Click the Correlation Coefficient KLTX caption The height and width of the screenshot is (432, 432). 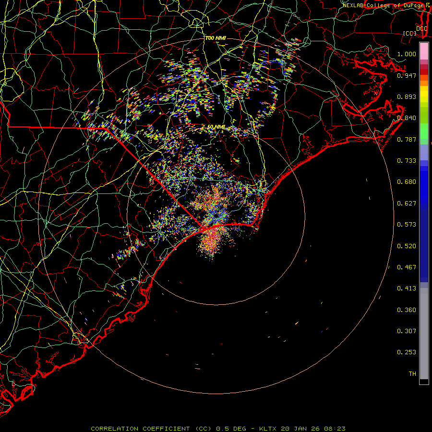(218, 429)
